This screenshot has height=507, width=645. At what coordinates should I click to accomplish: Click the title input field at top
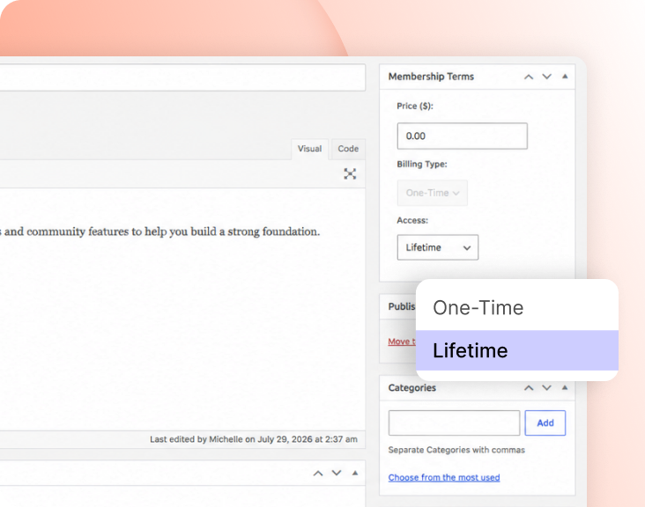pos(182,77)
